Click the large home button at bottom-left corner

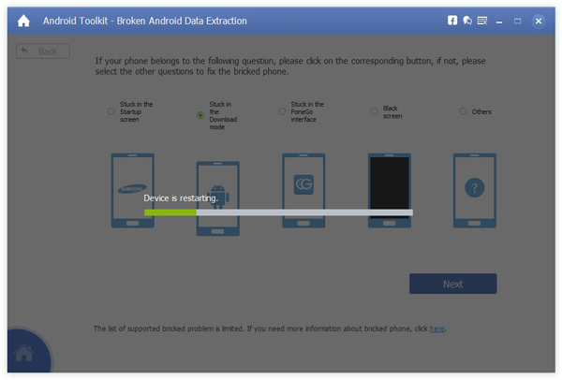25,352
